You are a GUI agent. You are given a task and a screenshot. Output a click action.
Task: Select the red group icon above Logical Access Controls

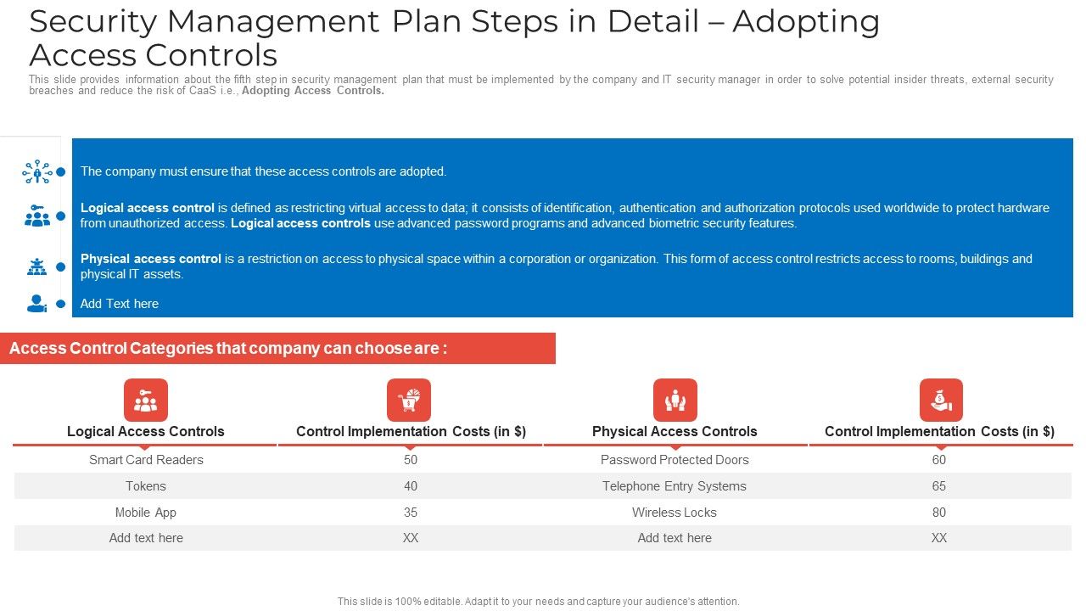145,399
